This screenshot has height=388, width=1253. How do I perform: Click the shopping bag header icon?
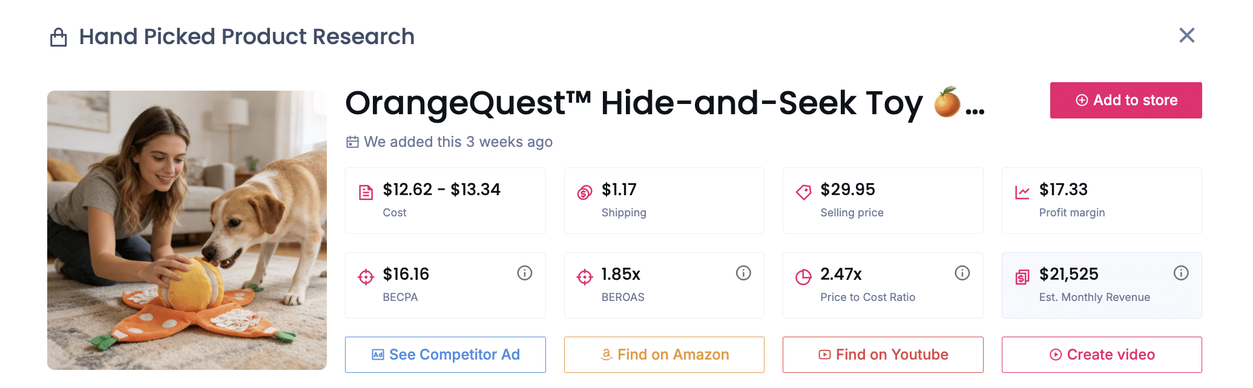coord(59,36)
